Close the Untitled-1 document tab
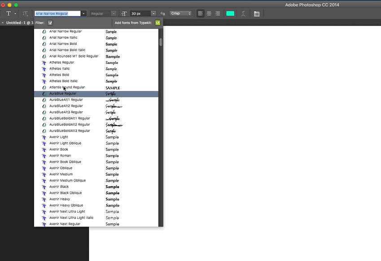 coord(3,22)
